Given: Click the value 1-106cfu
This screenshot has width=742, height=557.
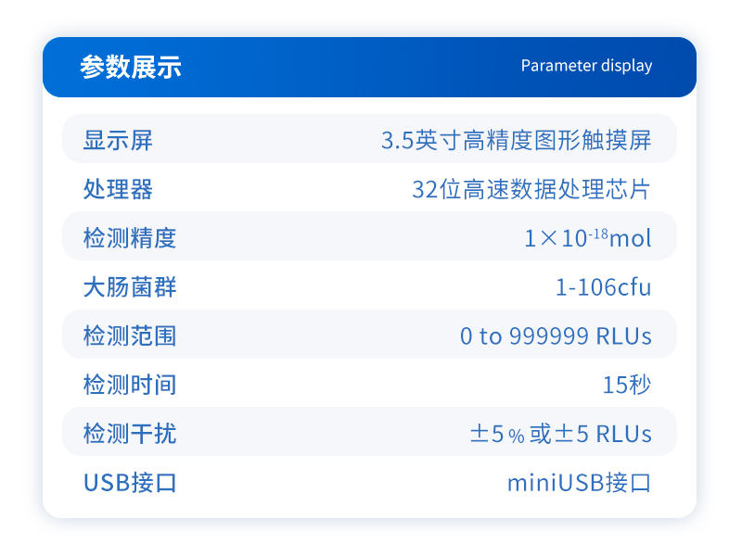Looking at the screenshot, I should point(604,287).
